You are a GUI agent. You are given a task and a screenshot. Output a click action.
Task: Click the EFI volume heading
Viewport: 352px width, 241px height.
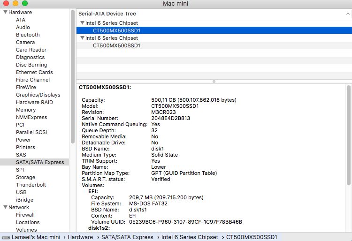tap(93, 191)
